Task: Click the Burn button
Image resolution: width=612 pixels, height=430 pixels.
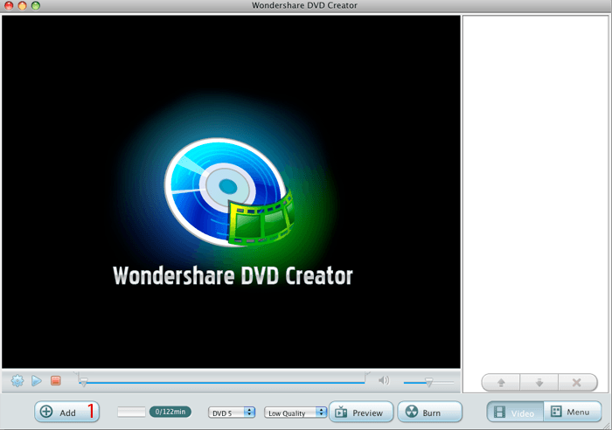Action: (430, 412)
